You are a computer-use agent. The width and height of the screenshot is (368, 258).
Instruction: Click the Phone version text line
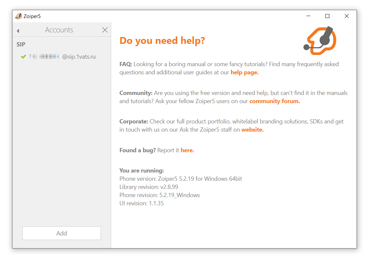point(181,179)
